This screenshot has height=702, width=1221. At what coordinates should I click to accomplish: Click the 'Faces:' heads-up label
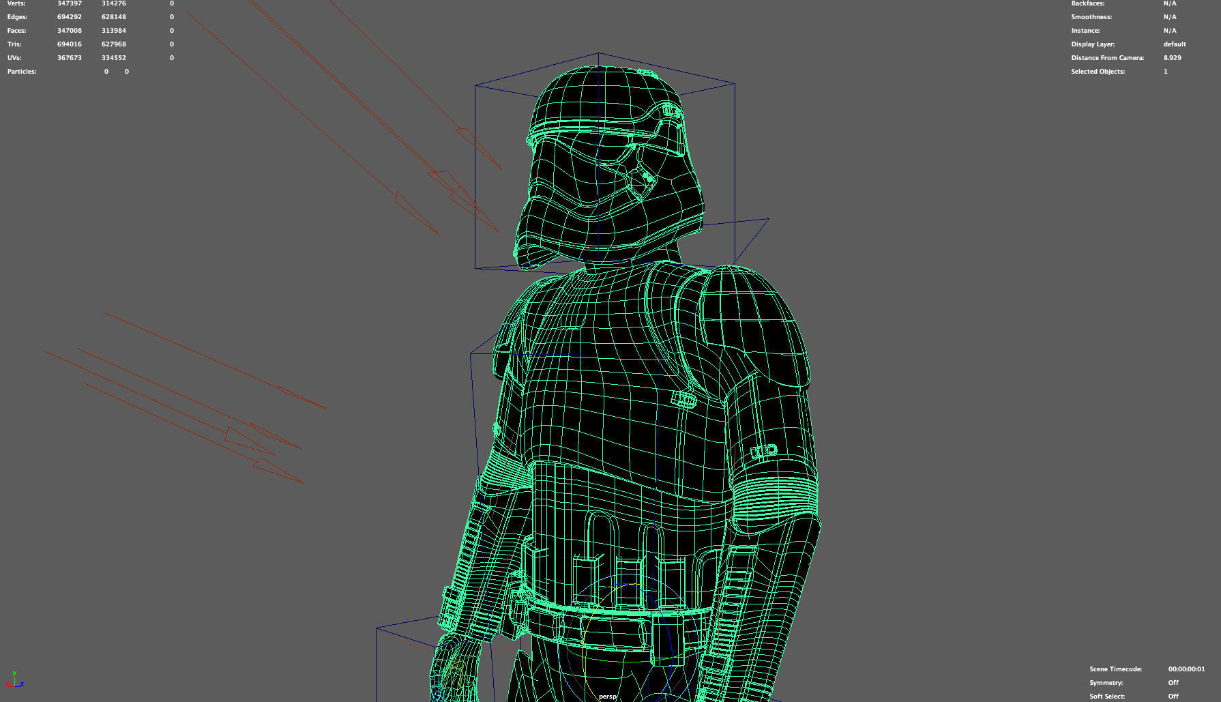point(17,31)
